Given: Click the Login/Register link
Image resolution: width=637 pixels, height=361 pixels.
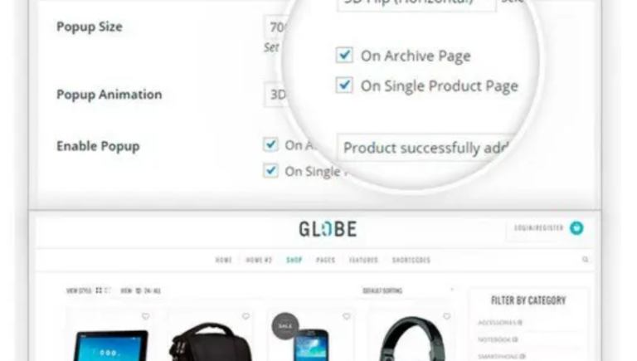Looking at the screenshot, I should (538, 227).
